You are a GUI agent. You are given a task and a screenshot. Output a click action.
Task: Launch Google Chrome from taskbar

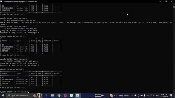tap(59, 96)
